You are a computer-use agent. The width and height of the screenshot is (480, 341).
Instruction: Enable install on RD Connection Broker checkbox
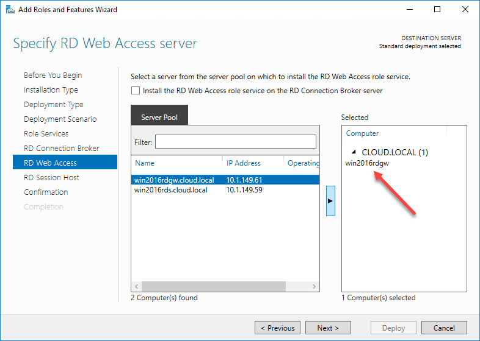135,91
